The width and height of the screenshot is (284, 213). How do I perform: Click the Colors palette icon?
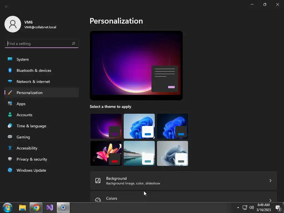tap(98, 200)
